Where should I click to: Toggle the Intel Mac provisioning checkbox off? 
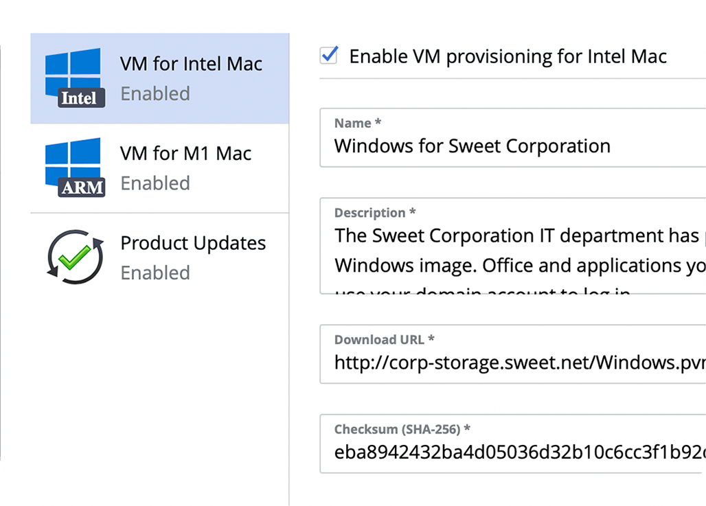[328, 56]
